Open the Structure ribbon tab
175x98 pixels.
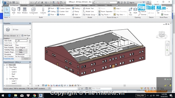point(24,5)
